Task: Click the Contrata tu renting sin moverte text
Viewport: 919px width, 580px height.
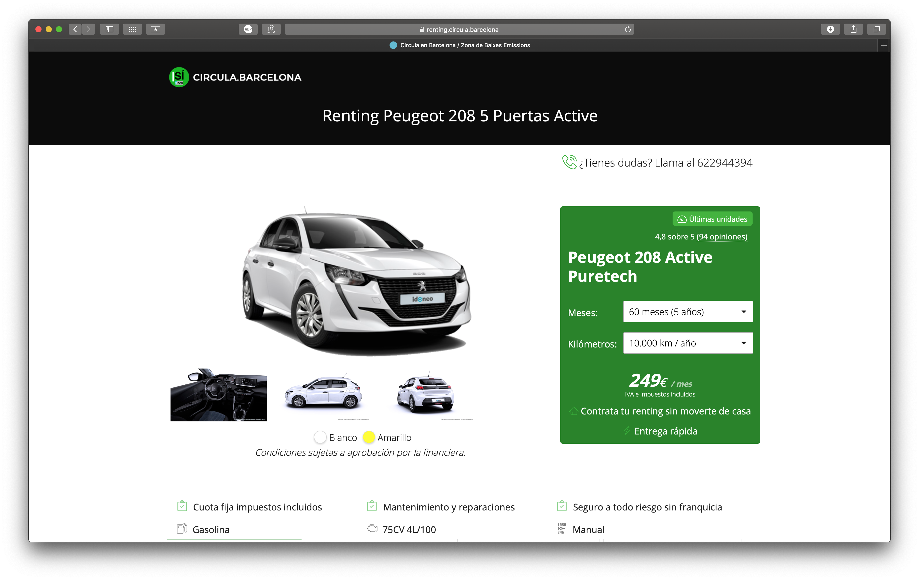Action: [666, 411]
